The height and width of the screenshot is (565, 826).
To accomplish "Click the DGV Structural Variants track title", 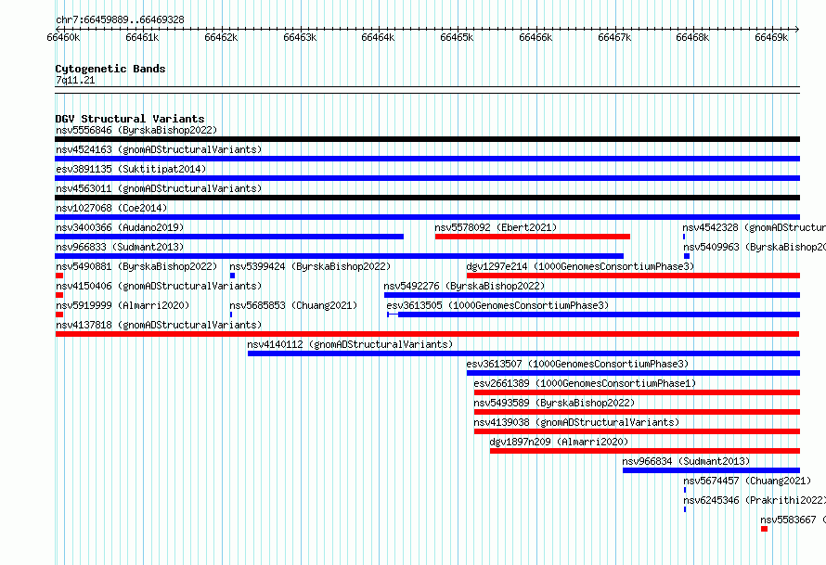I will tap(130, 119).
